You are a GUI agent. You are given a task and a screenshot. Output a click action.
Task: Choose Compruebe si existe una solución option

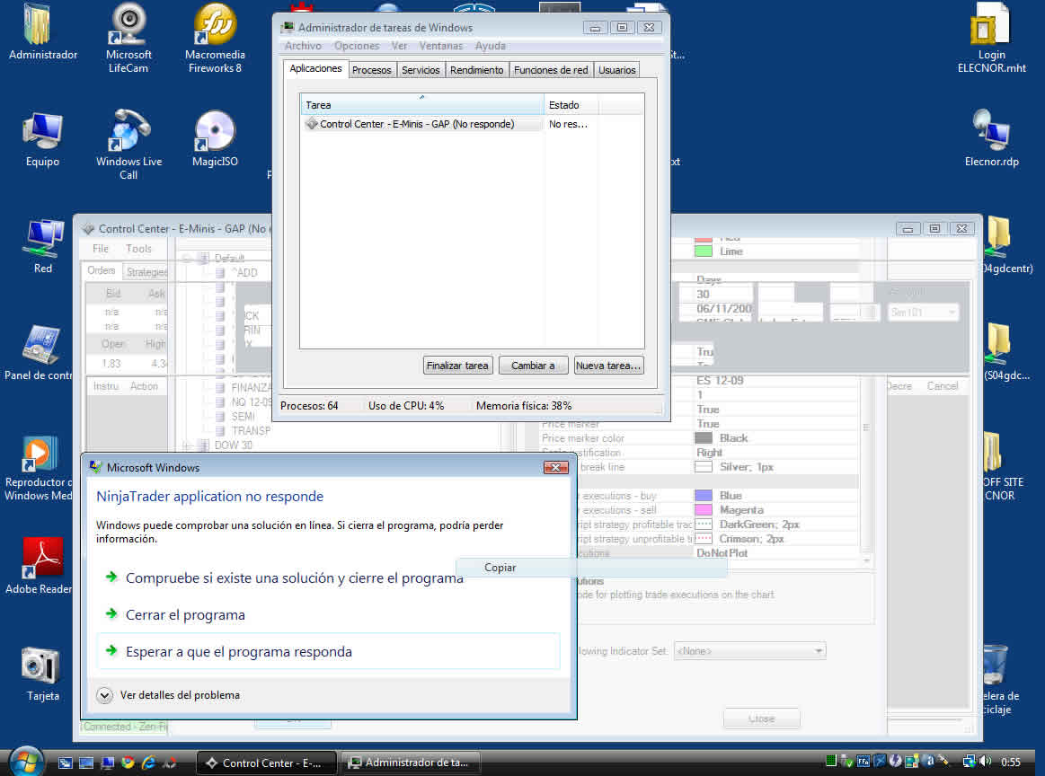tap(294, 578)
